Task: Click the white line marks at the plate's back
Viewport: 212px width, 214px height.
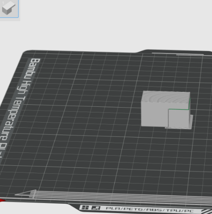Action: pyautogui.click(x=178, y=54)
